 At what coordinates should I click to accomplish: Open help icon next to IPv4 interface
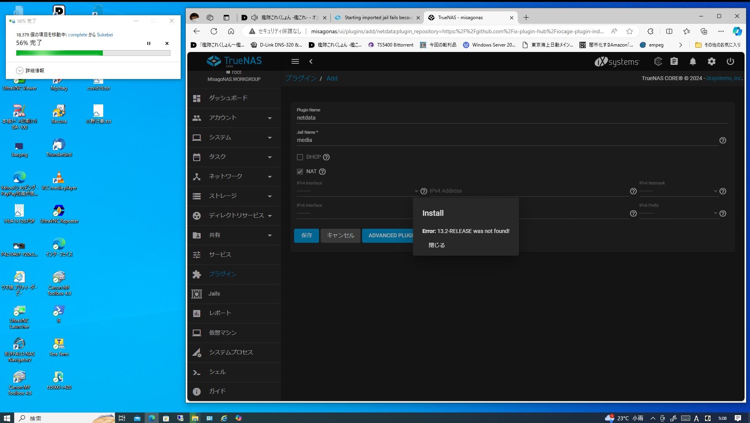(423, 191)
